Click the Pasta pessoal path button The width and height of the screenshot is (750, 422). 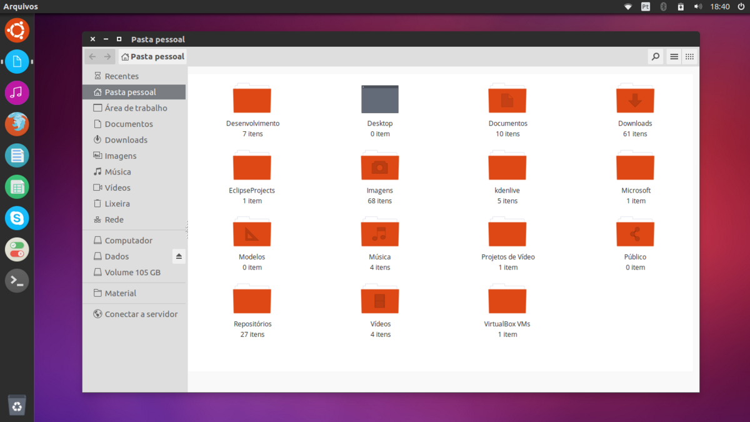pos(152,57)
